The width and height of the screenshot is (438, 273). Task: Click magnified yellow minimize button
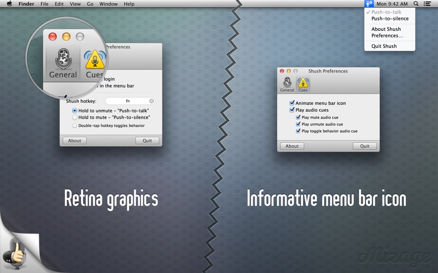coord(66,36)
